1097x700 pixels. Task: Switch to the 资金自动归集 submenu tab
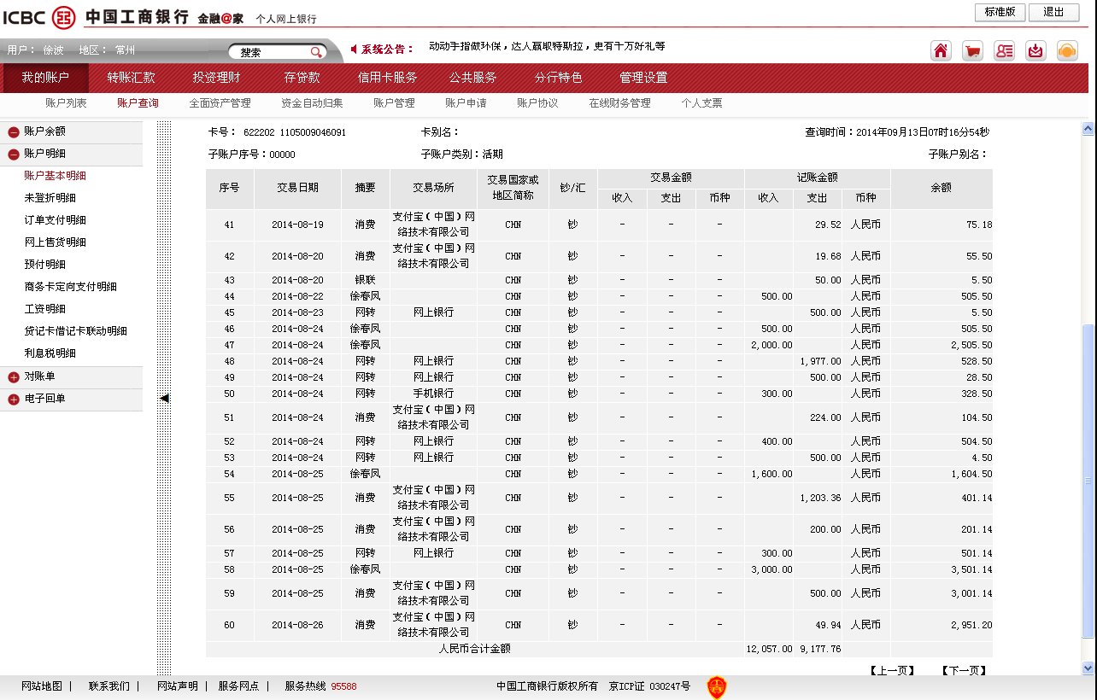tap(312, 103)
